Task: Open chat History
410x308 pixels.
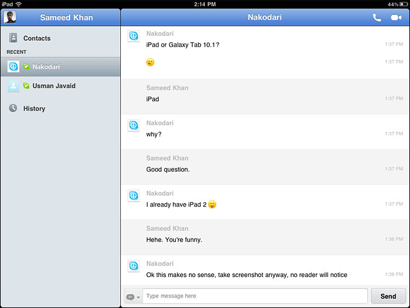Action: click(x=61, y=108)
